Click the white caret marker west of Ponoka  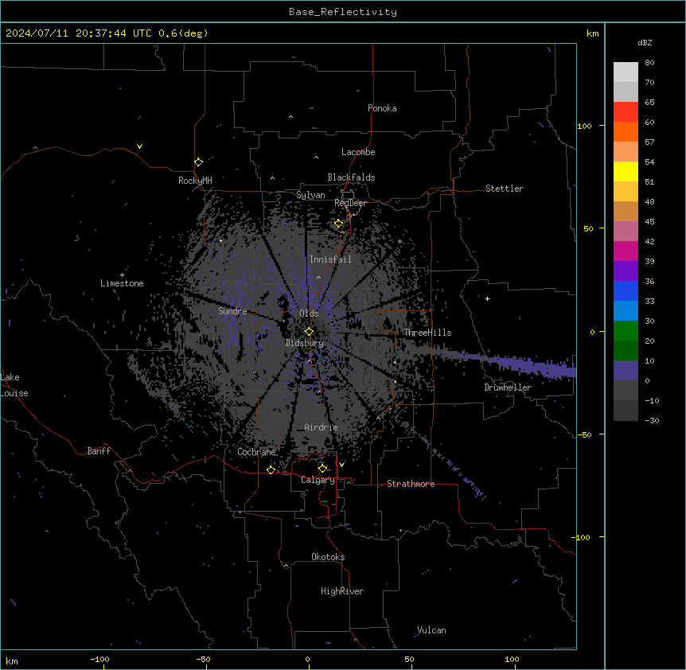click(x=291, y=117)
